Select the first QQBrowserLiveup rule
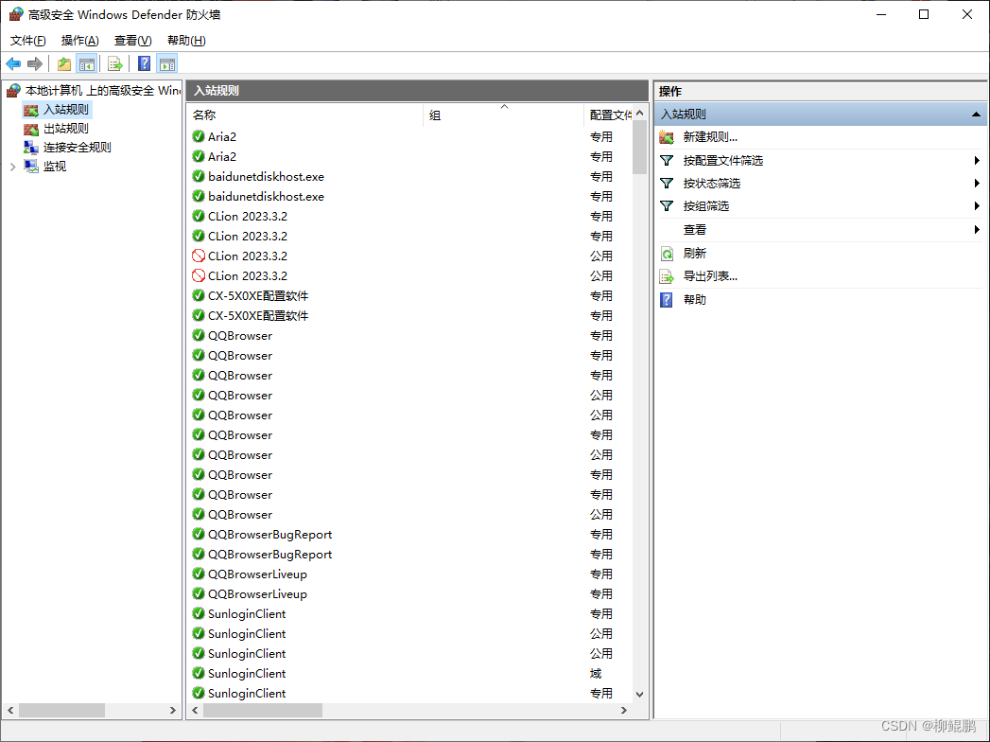 coord(410,574)
